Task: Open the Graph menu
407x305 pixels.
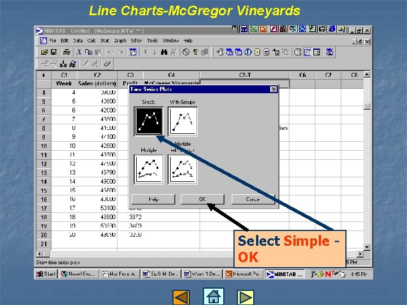Action: pyautogui.click(x=120, y=41)
